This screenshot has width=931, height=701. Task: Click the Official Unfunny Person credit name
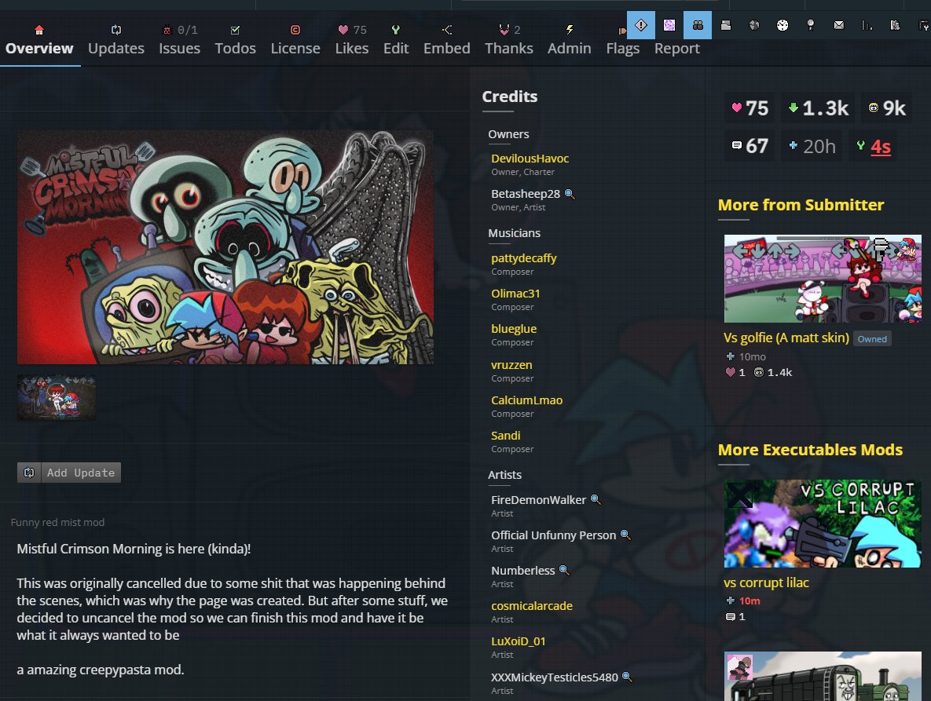[x=553, y=535]
